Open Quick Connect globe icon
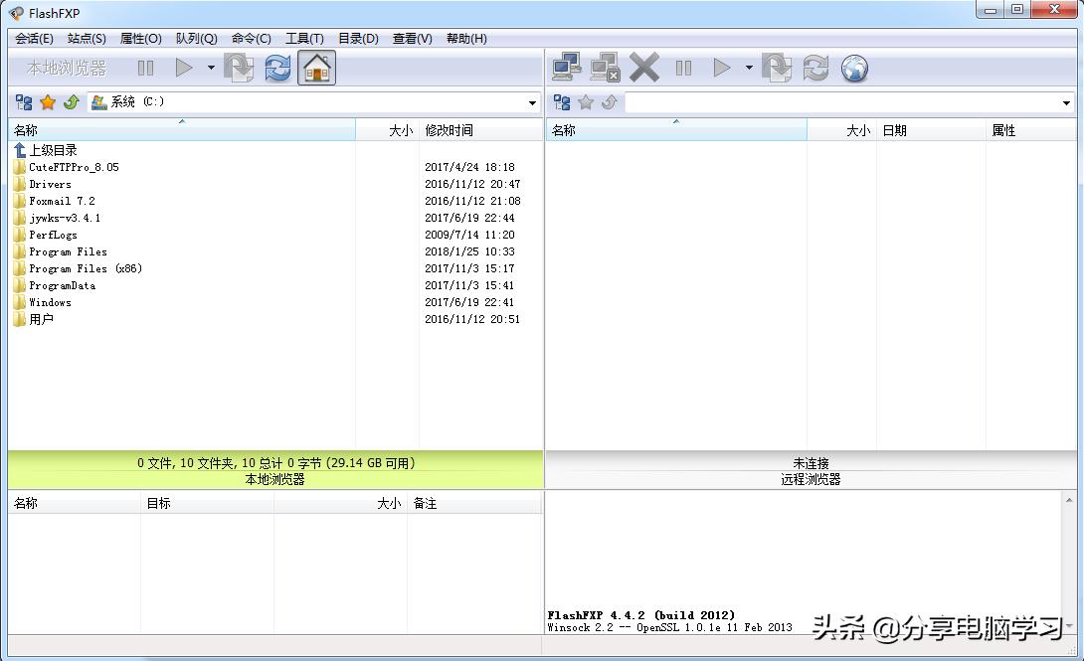 click(853, 68)
